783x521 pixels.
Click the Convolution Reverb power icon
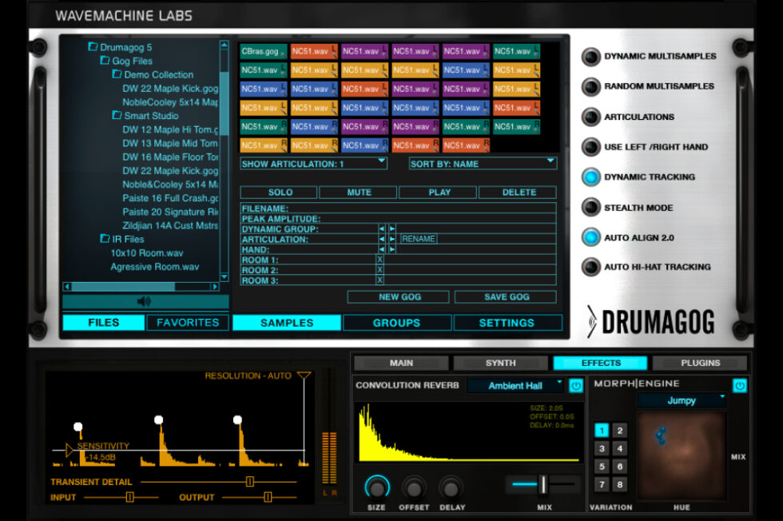coord(574,385)
